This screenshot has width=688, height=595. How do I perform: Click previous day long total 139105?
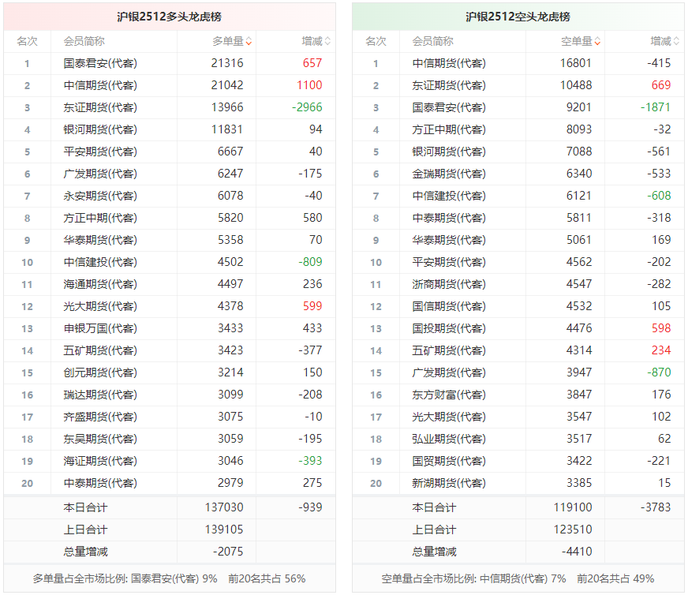[224, 530]
